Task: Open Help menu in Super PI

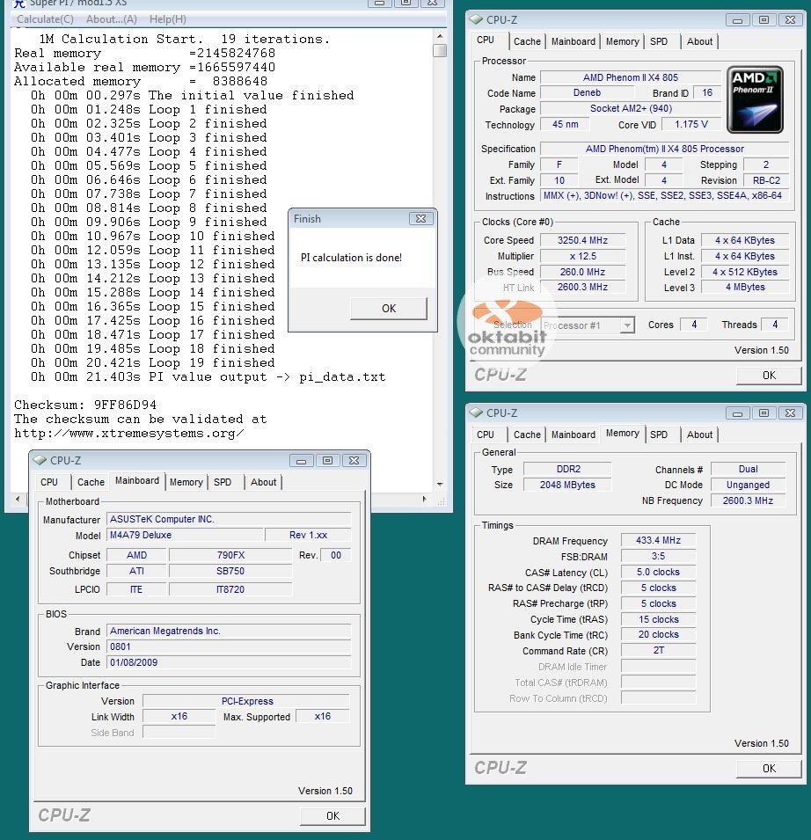Action: click(x=168, y=19)
